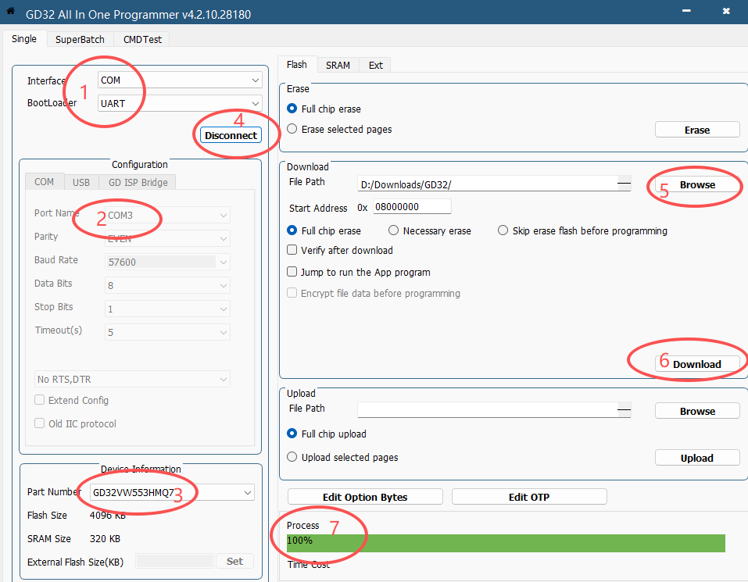Viewport: 748px width, 582px height.
Task: Click the Start Address input field
Action: (412, 208)
